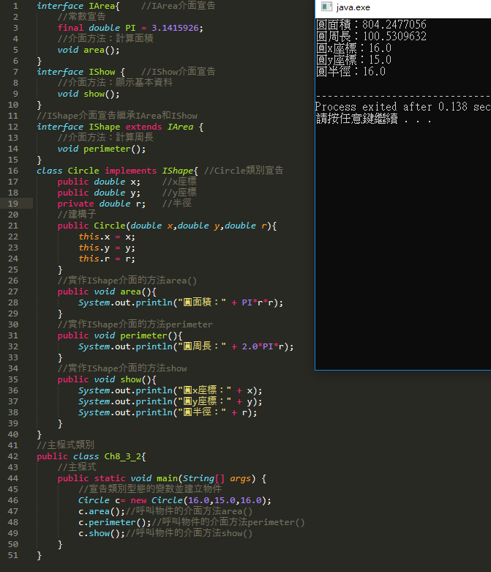The width and height of the screenshot is (491, 572).
Task: Click 'new Circle(16.0,15.0,16.0)' constructor call
Action: (190, 500)
